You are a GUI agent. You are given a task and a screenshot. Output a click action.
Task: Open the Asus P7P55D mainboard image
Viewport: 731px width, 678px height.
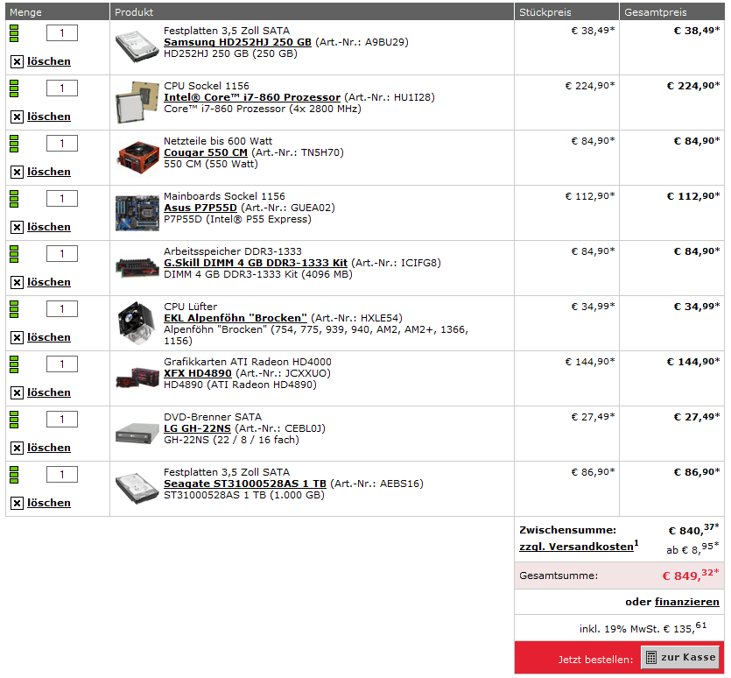point(137,213)
